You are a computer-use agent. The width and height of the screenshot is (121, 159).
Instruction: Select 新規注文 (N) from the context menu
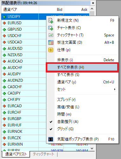[82, 20]
